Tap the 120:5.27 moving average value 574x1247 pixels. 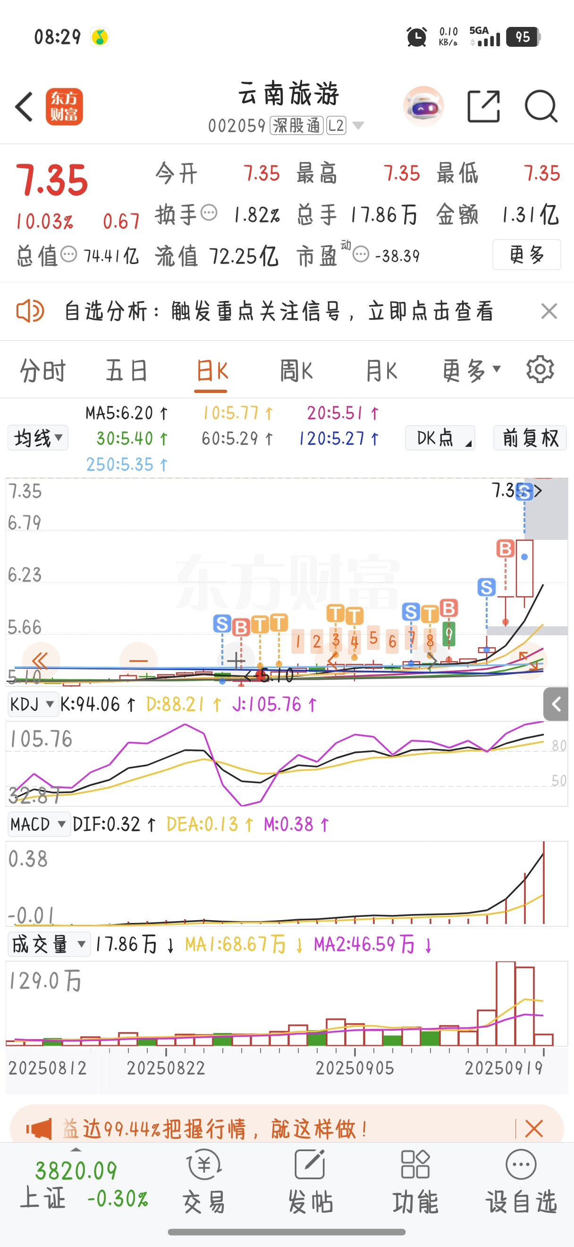[339, 439]
